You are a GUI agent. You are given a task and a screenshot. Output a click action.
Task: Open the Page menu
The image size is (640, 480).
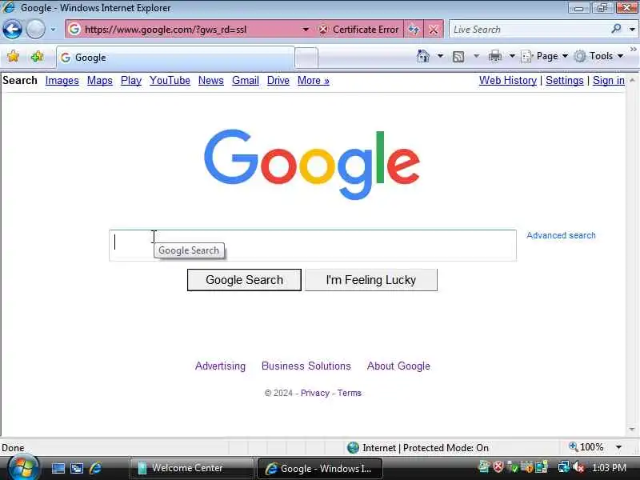pos(544,56)
